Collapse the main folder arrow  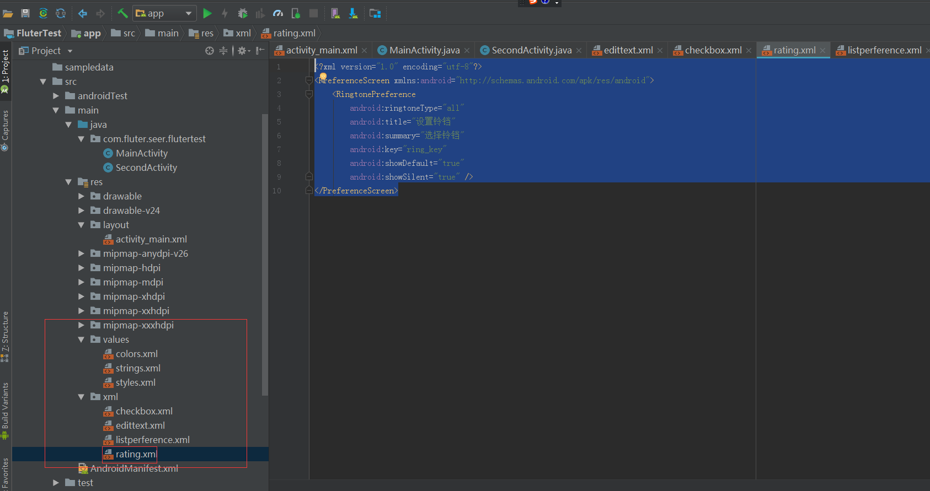point(56,110)
